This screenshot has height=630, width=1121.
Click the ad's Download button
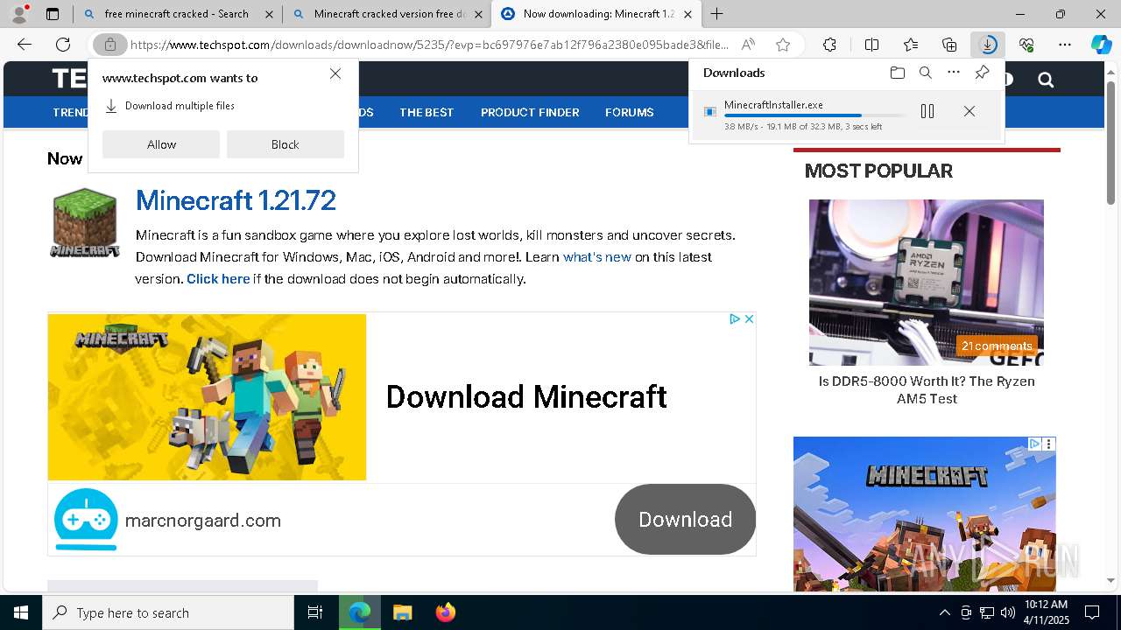pyautogui.click(x=685, y=520)
